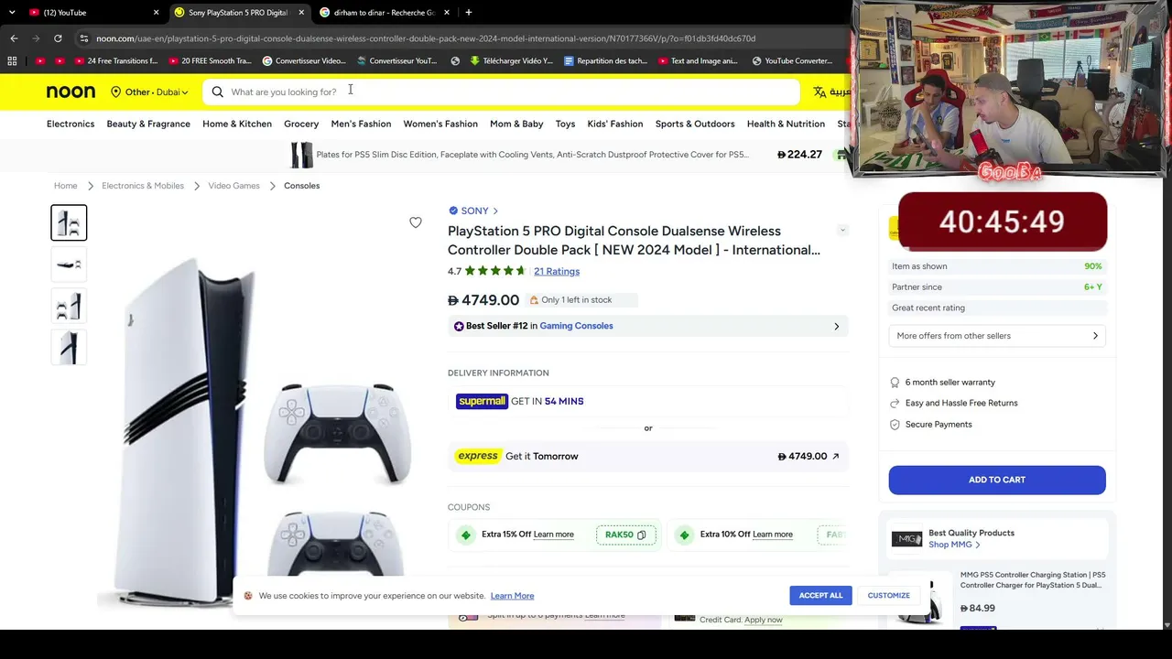Open the Text and Image ani... bookmark
The image size is (1172, 659).
pyautogui.click(x=698, y=61)
